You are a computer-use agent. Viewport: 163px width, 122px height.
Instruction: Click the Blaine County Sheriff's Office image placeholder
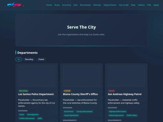click(81, 76)
